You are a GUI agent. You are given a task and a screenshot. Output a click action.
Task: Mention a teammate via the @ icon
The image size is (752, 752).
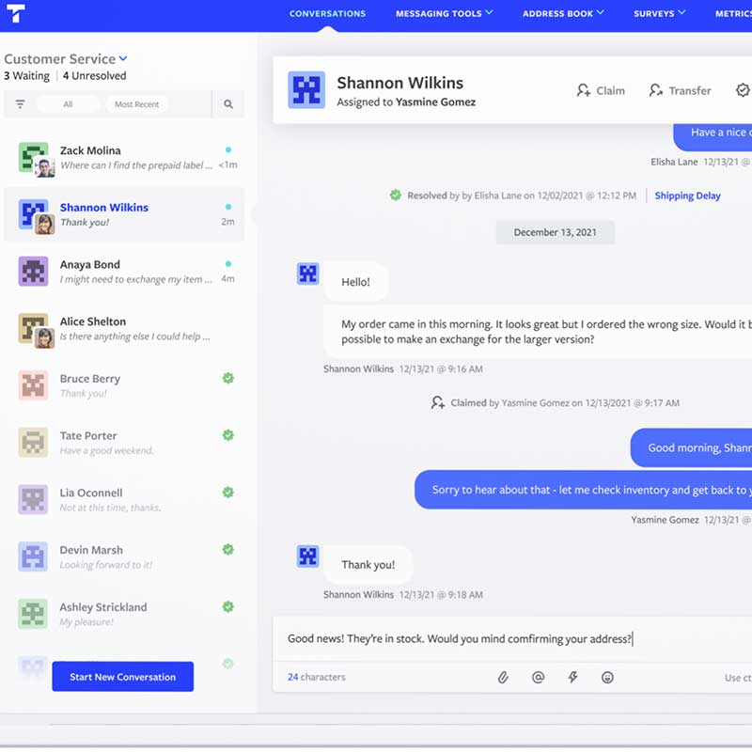point(538,677)
